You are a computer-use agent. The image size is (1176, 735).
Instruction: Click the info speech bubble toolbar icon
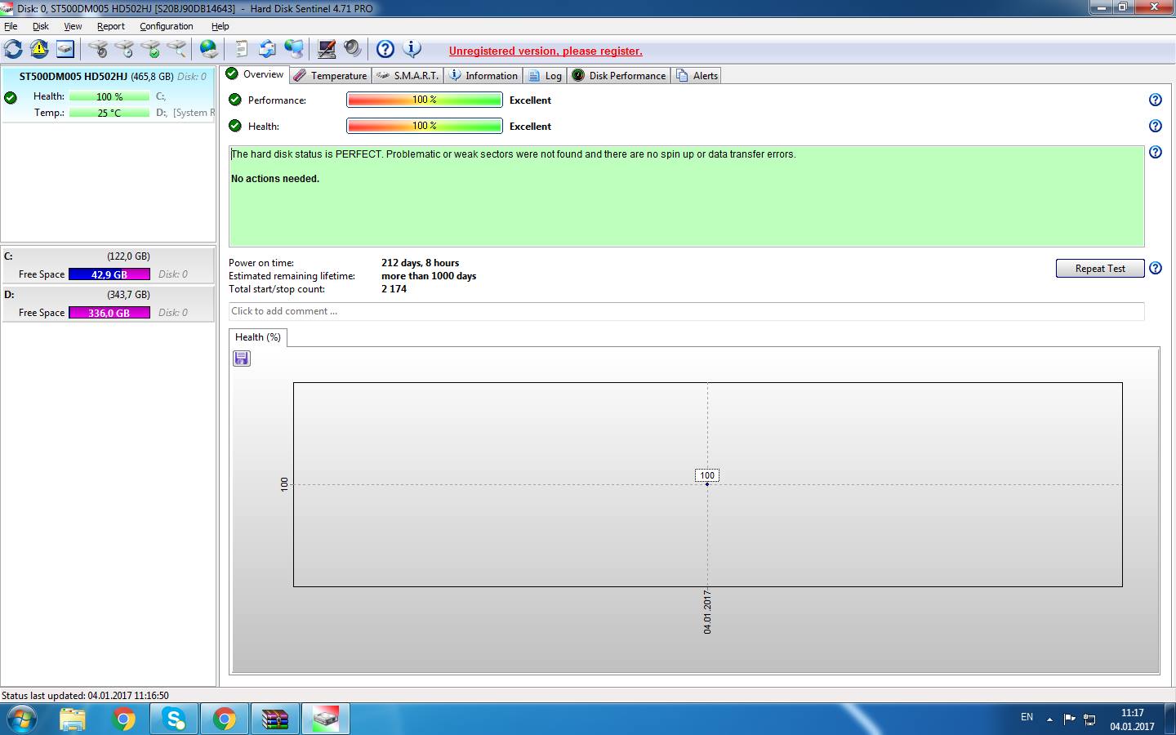[x=412, y=49]
